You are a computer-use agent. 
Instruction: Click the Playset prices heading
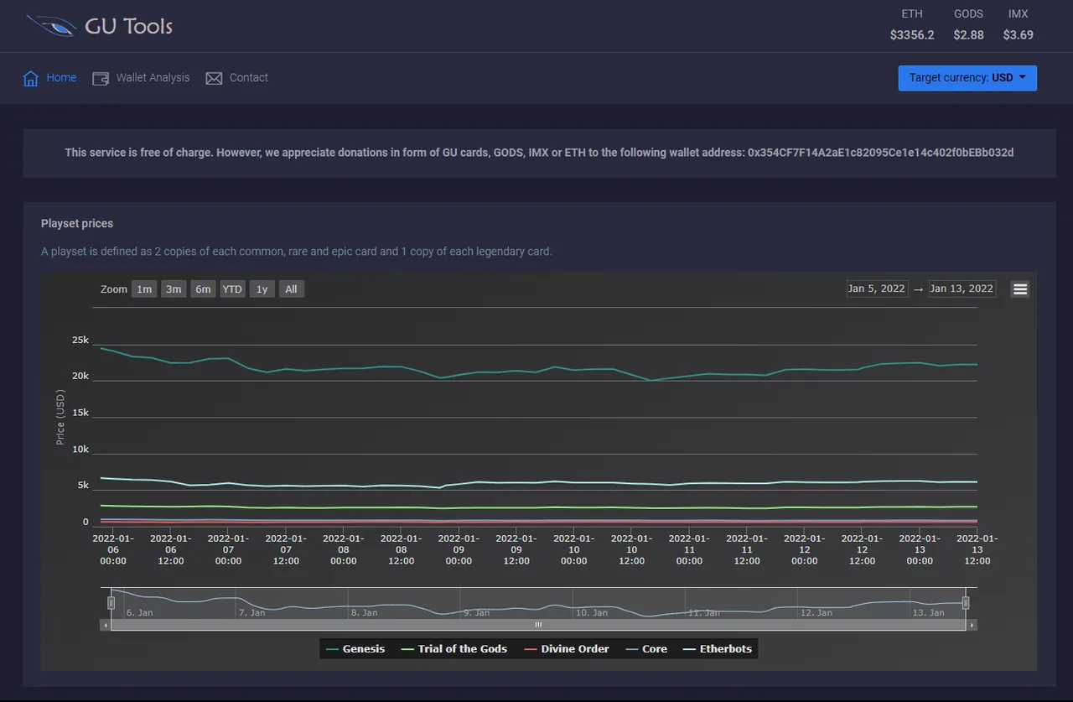click(x=77, y=224)
